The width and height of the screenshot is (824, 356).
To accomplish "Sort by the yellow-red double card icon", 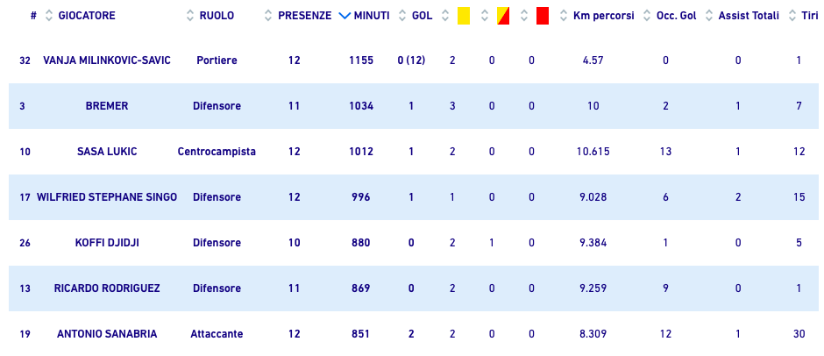I will point(503,16).
